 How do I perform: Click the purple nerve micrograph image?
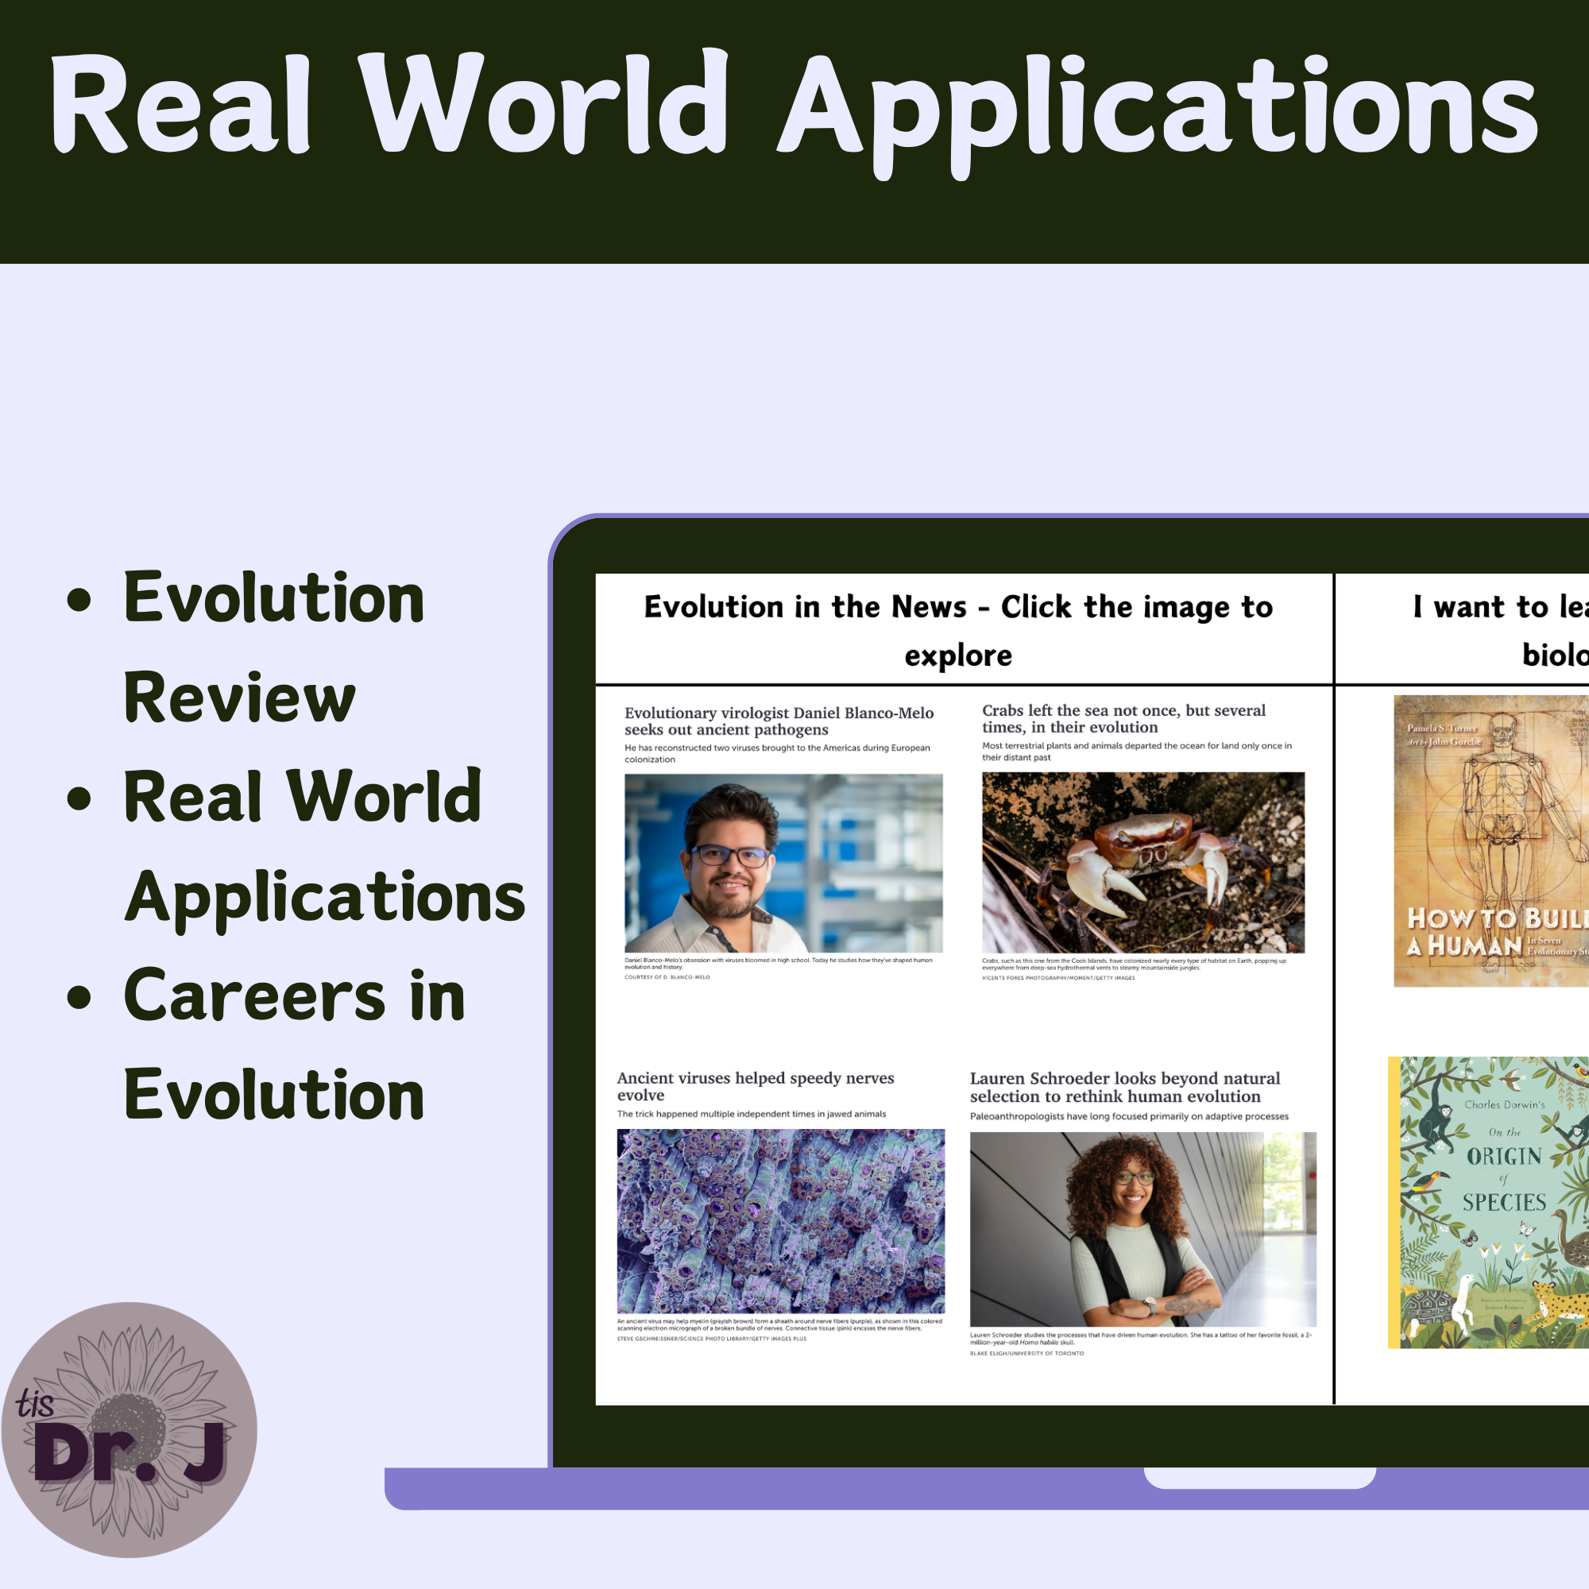(x=780, y=1220)
